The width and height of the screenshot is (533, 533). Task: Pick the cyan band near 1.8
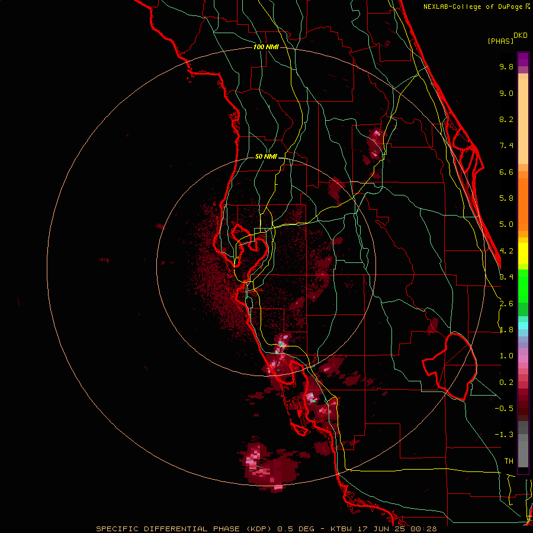coord(523,326)
